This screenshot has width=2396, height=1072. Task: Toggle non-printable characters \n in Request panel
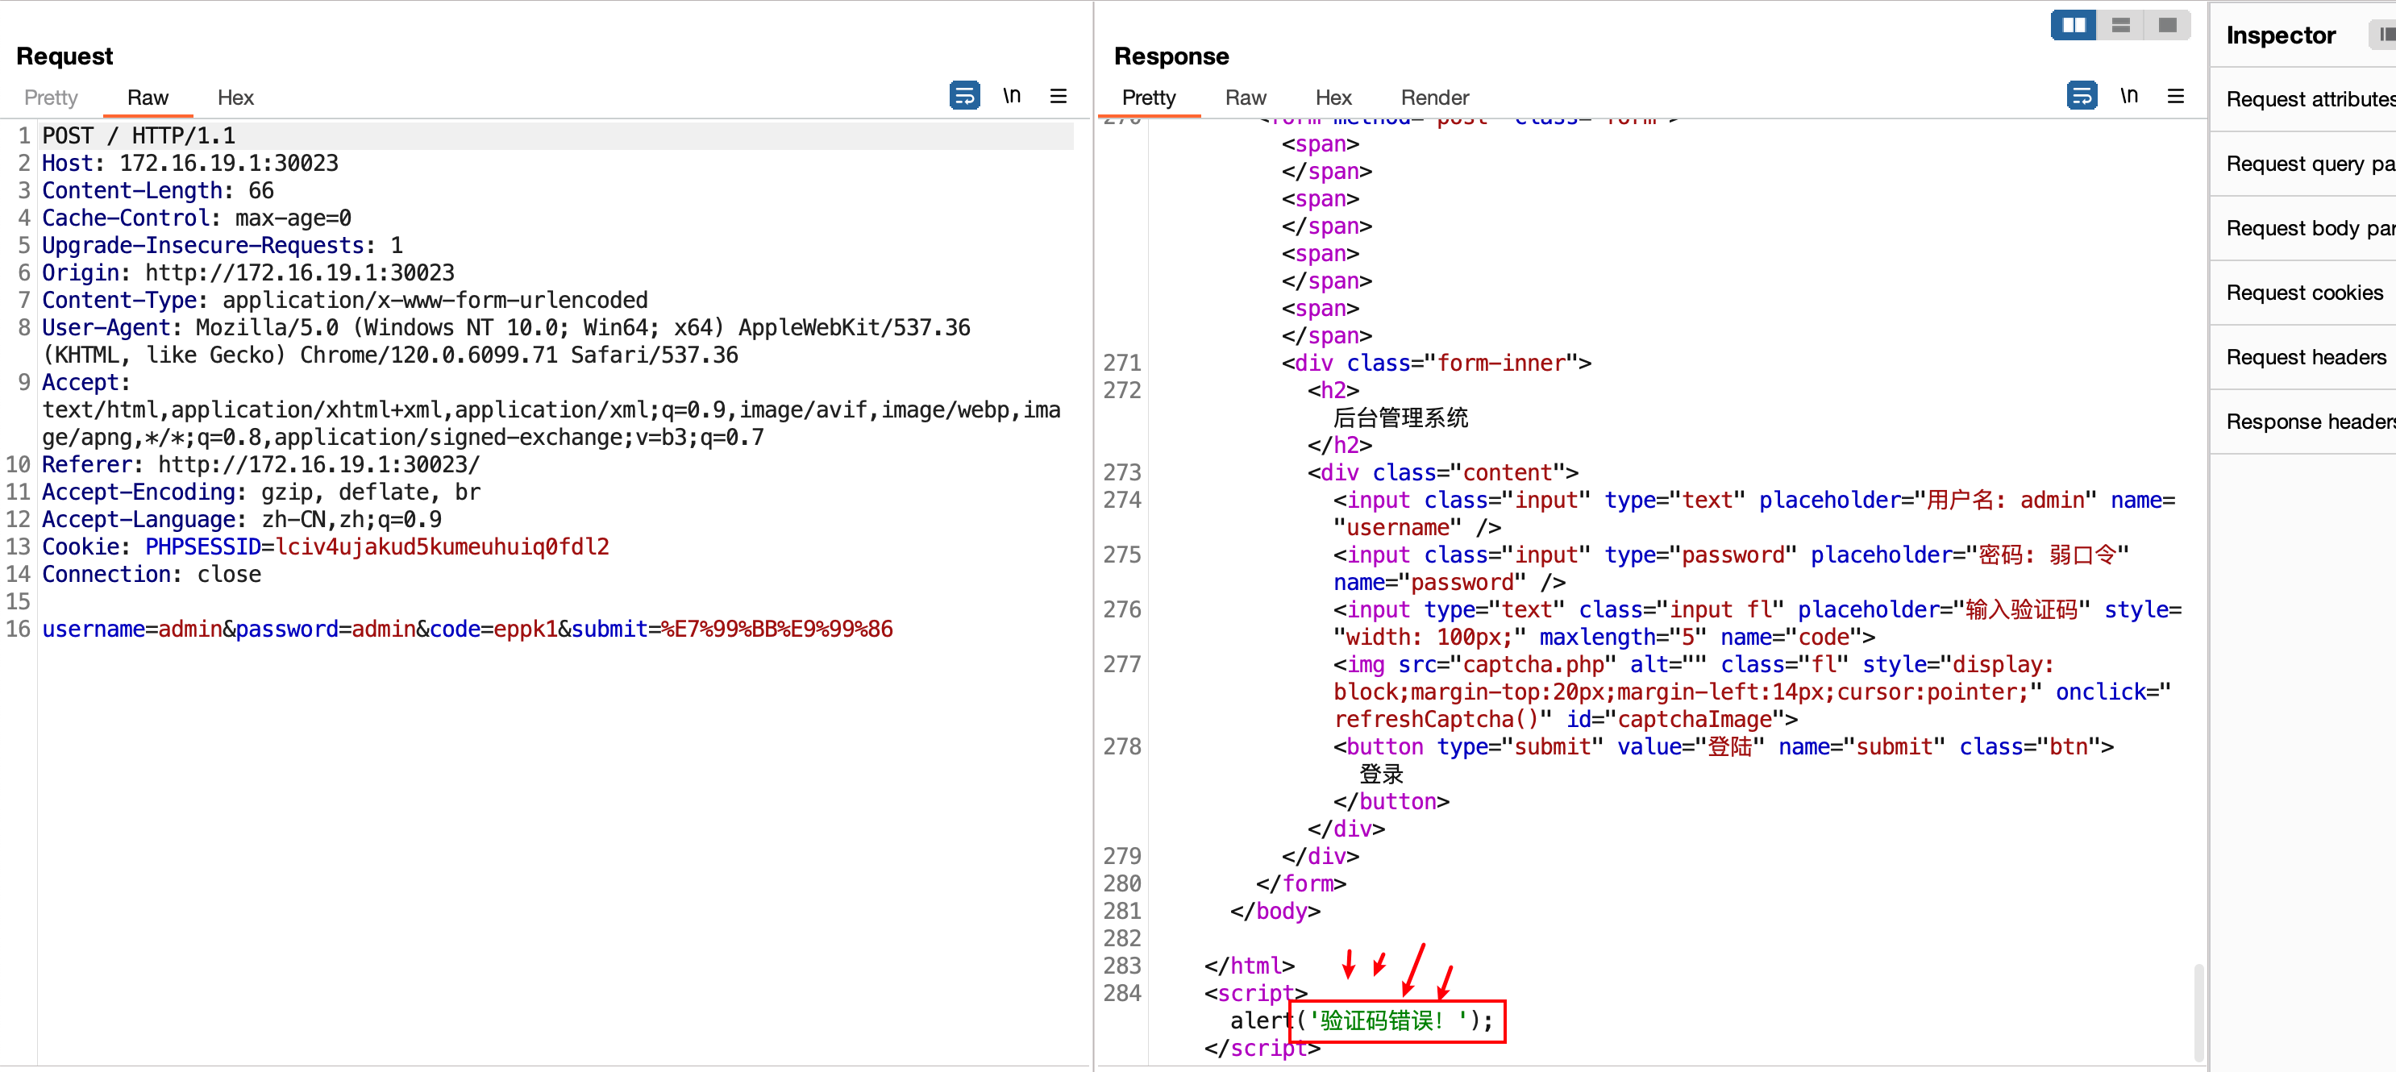coord(1011,96)
